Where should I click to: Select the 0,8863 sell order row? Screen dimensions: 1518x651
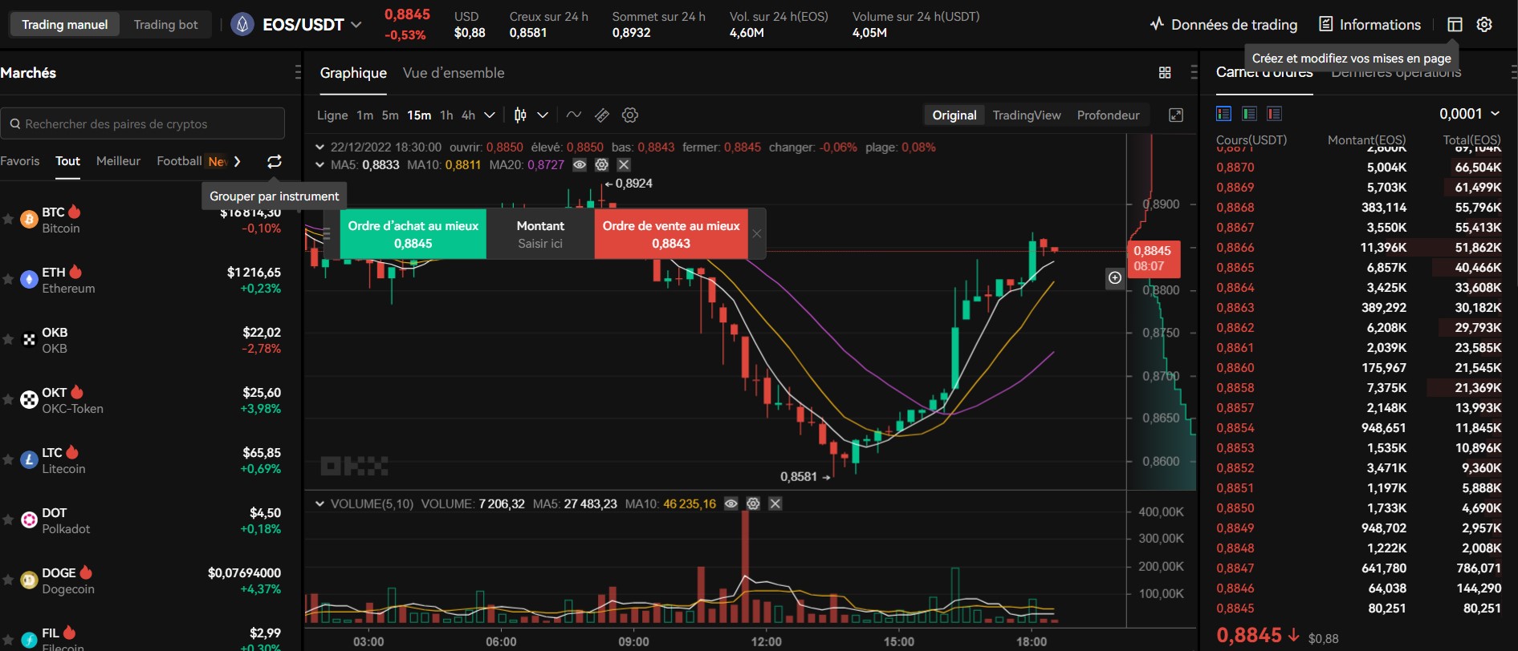pos(1358,308)
